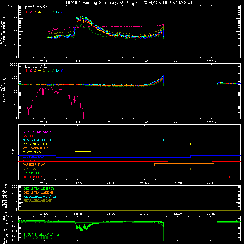Select detector 3 in rear segments legend
The image size is (244, 244).
point(35,70)
